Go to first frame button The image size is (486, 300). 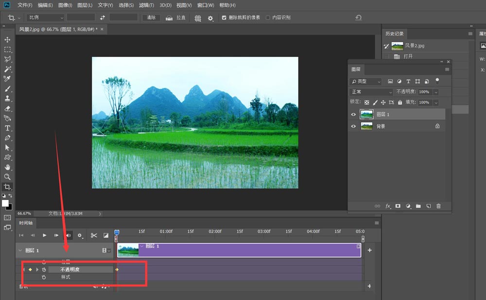[x=21, y=235]
